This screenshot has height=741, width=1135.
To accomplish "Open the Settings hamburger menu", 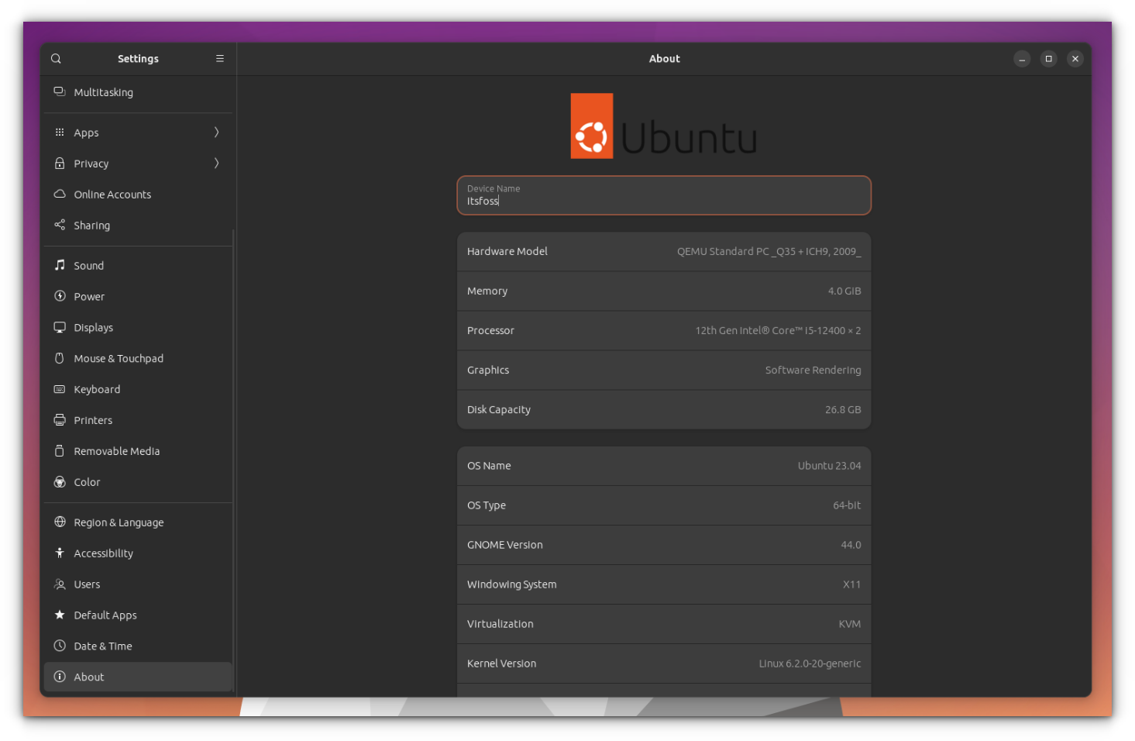I will coord(220,59).
